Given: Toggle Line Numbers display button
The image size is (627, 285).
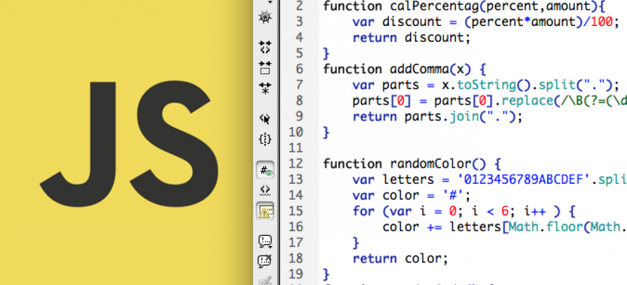Looking at the screenshot, I should tap(265, 170).
